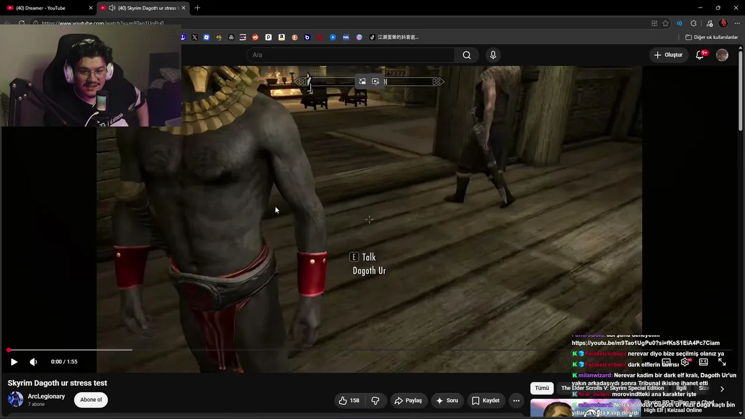Click the video title Skyrim Dagoth ur stress test
The width and height of the screenshot is (745, 419).
tap(57, 383)
